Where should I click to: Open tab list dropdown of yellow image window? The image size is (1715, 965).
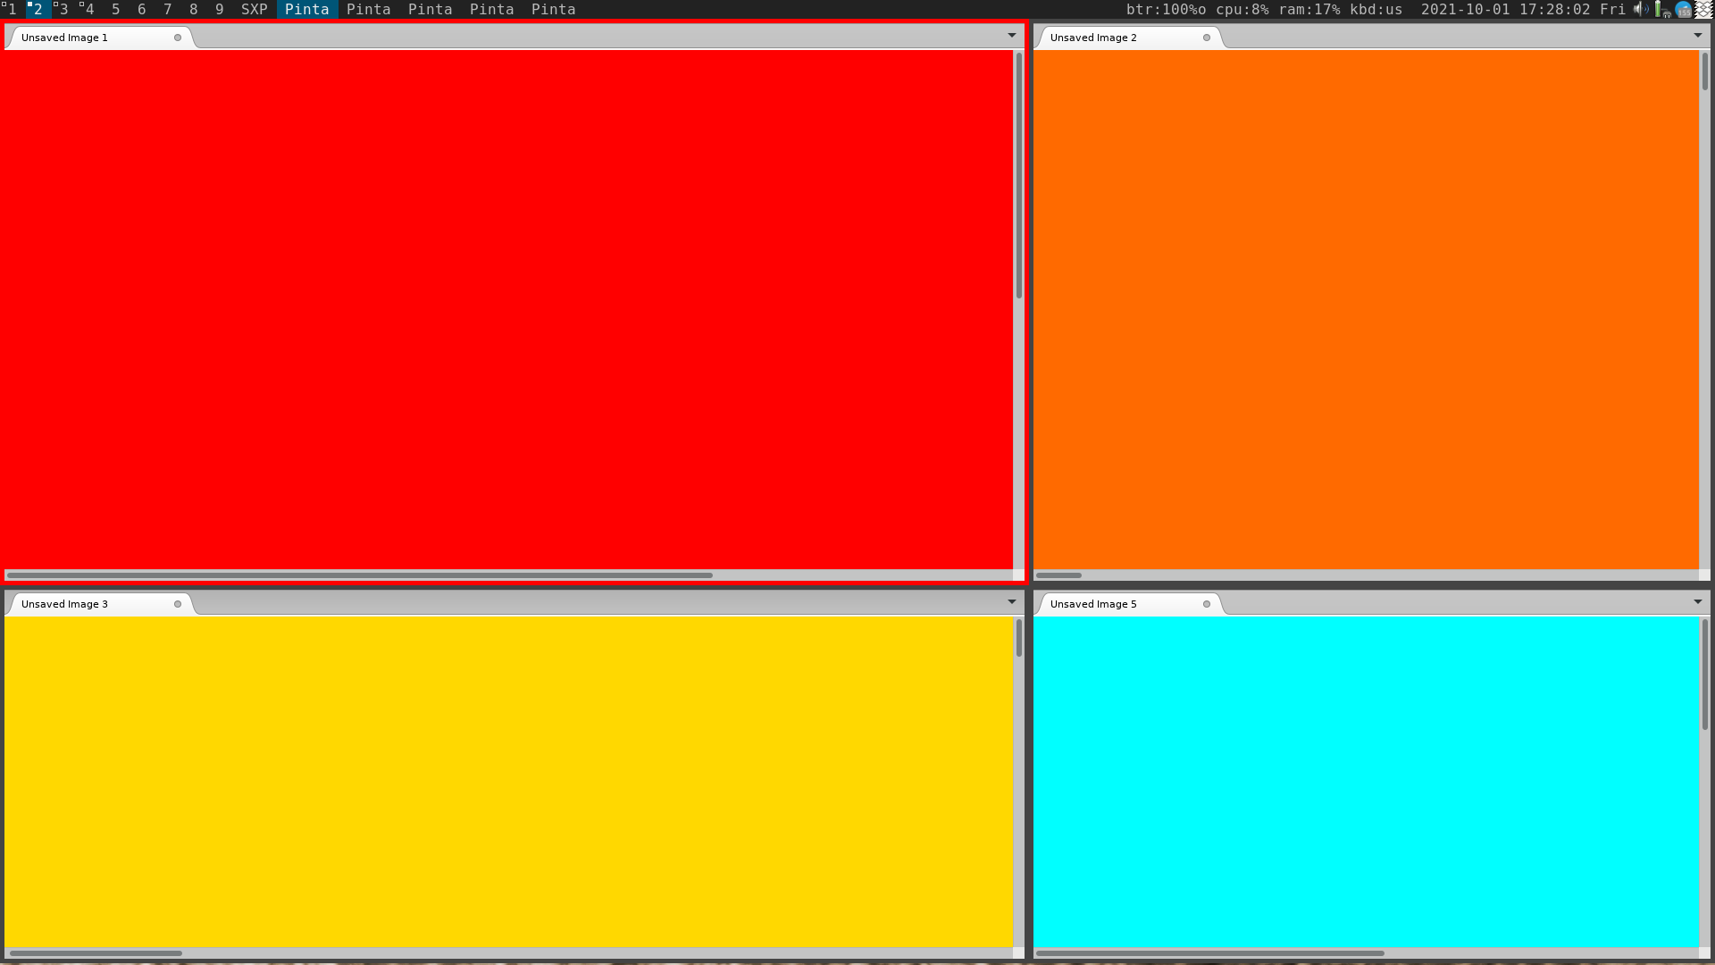click(1012, 602)
